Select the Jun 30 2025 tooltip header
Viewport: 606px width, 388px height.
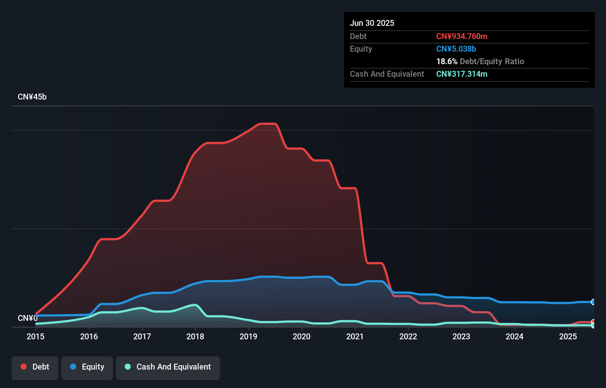pyautogui.click(x=372, y=23)
